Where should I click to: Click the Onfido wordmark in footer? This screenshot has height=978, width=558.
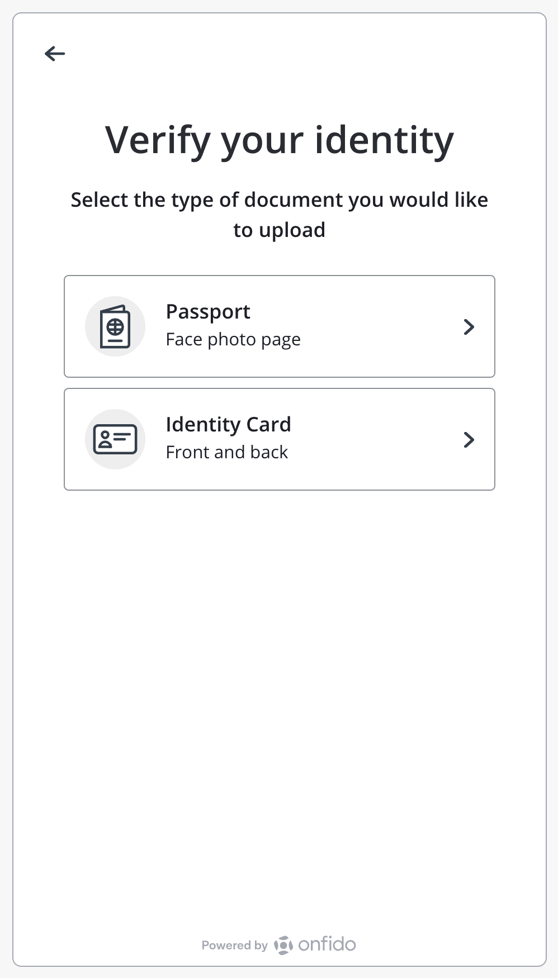(x=327, y=944)
